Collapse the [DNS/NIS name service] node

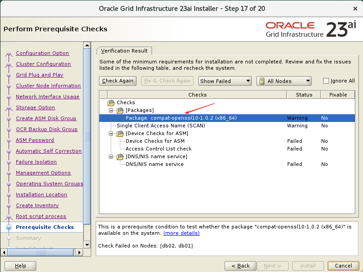[x=111, y=156]
